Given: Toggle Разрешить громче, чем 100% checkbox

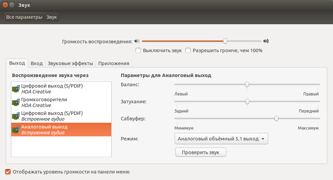Looking at the screenshot, I should (x=188, y=50).
